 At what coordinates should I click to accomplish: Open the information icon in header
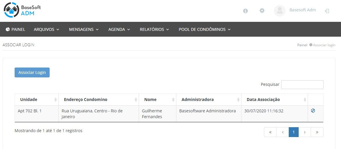[246, 11]
